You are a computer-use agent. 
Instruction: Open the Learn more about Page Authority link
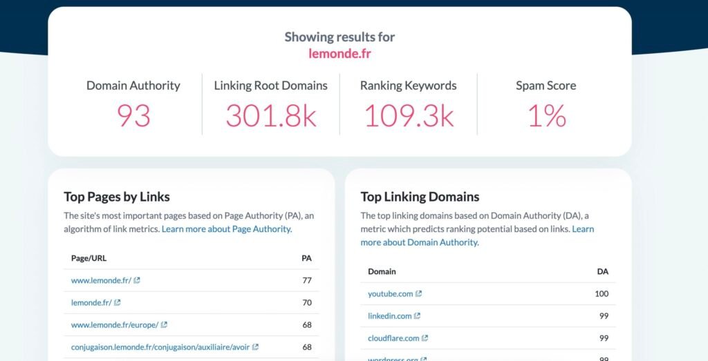[227, 229]
